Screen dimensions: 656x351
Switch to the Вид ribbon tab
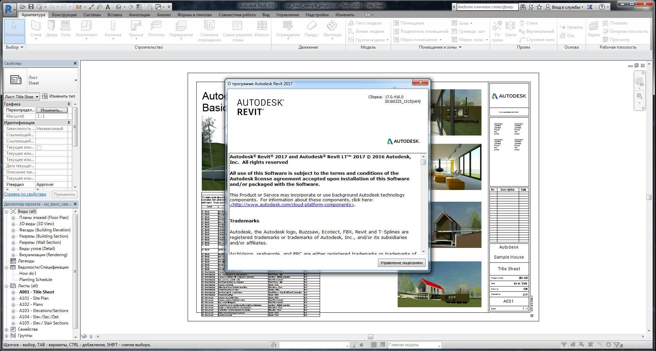(266, 15)
